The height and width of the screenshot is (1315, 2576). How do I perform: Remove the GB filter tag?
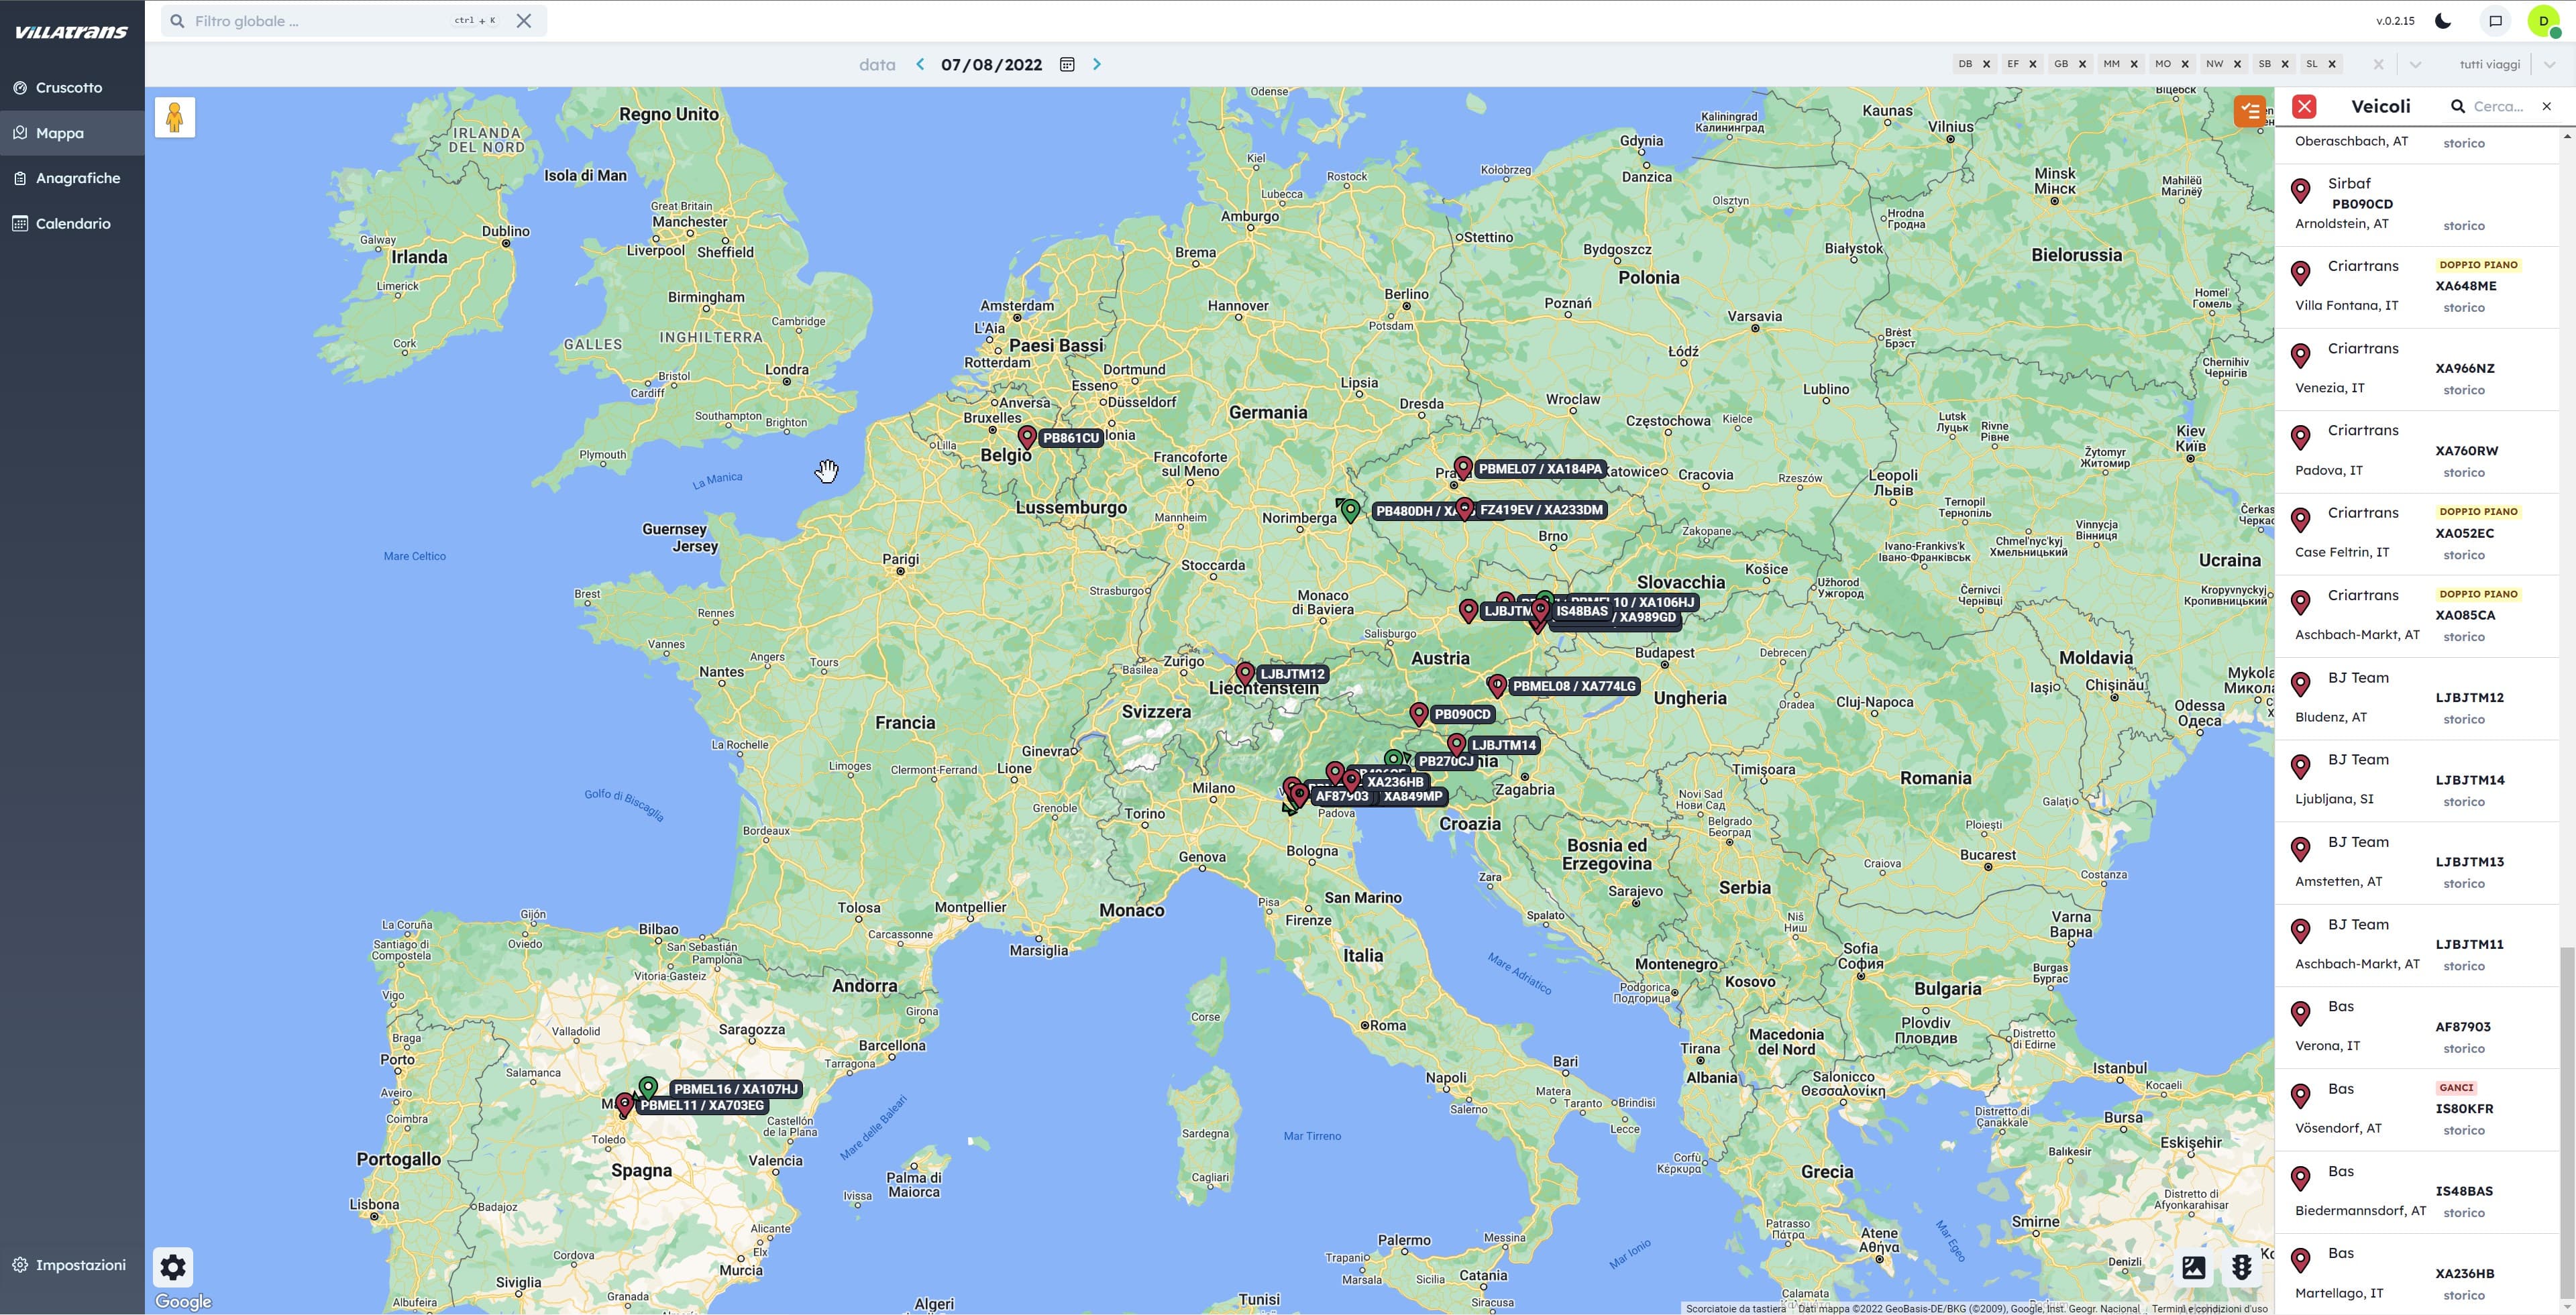pos(2083,64)
